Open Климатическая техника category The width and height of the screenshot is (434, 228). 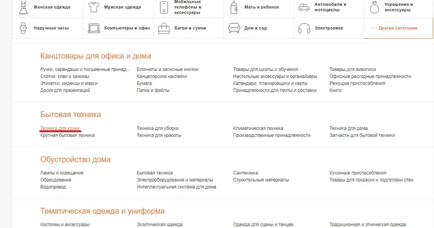[258, 128]
